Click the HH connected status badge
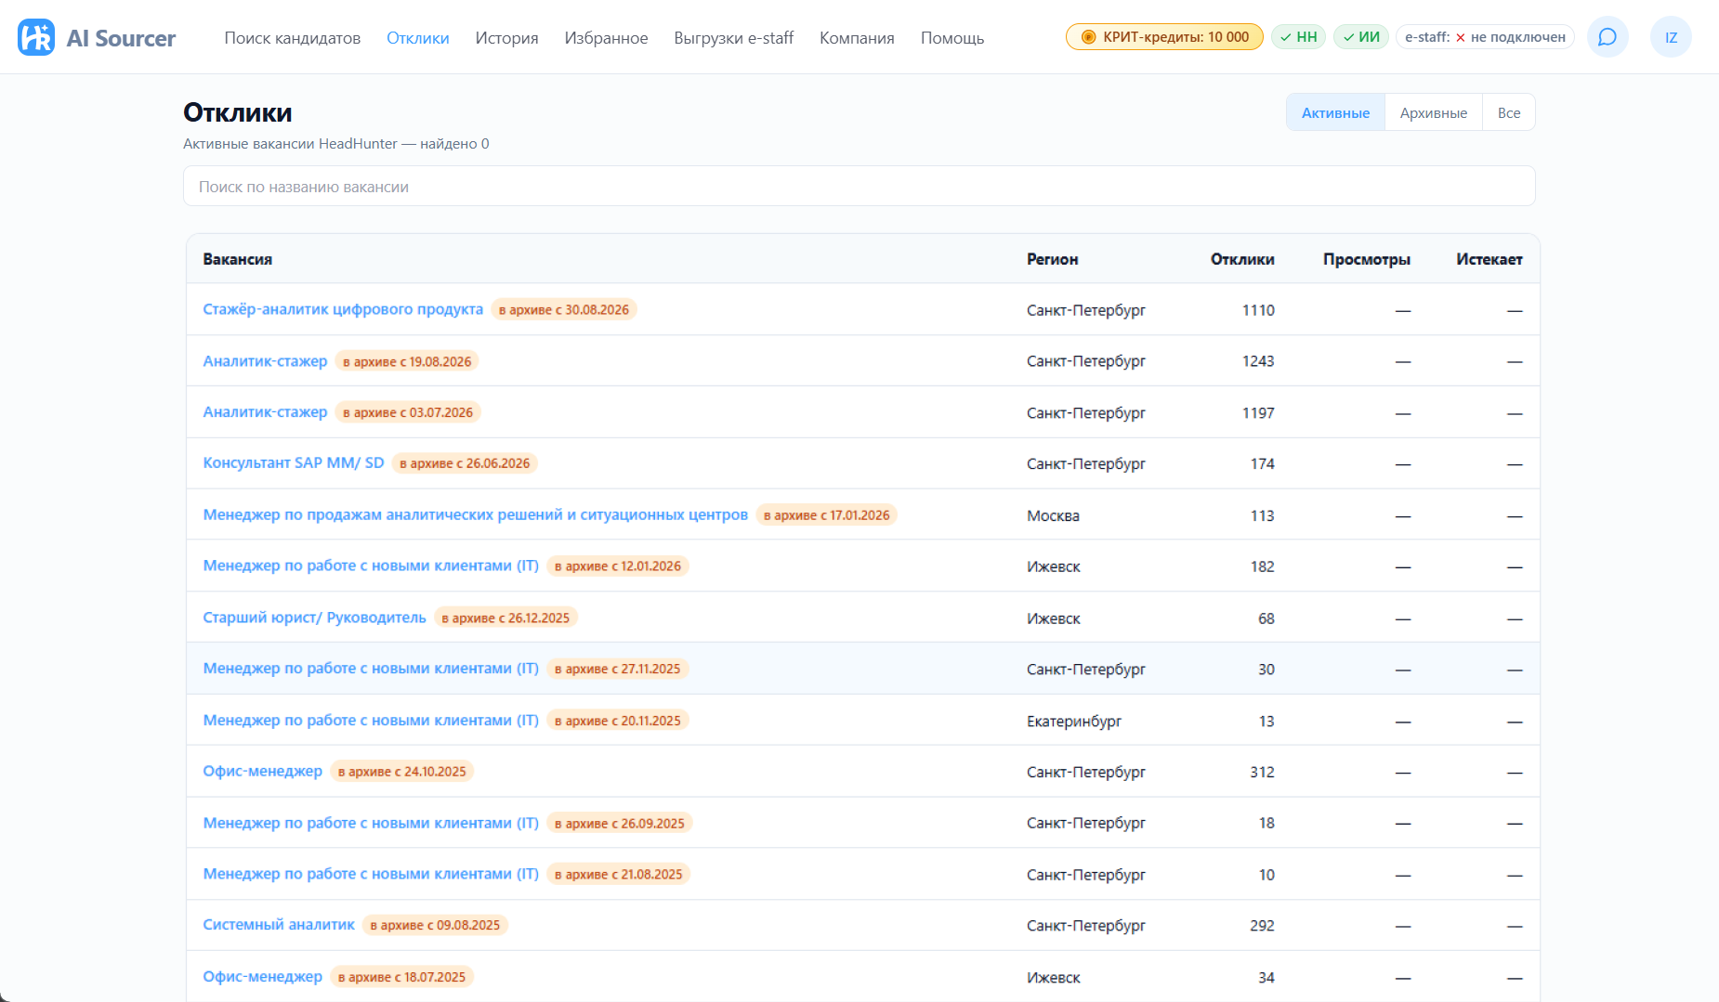 pos(1298,37)
